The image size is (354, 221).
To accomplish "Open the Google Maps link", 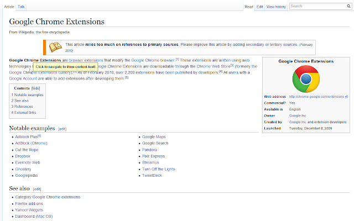I will pos(154,137).
